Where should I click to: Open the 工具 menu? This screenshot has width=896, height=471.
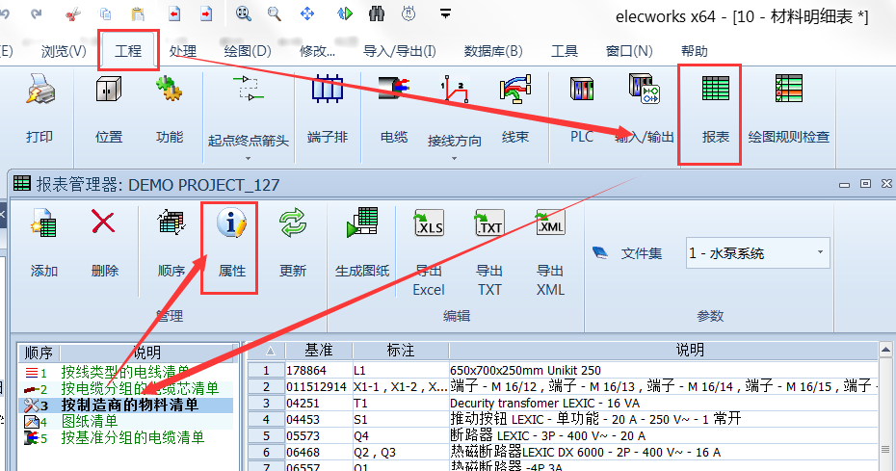coord(565,51)
